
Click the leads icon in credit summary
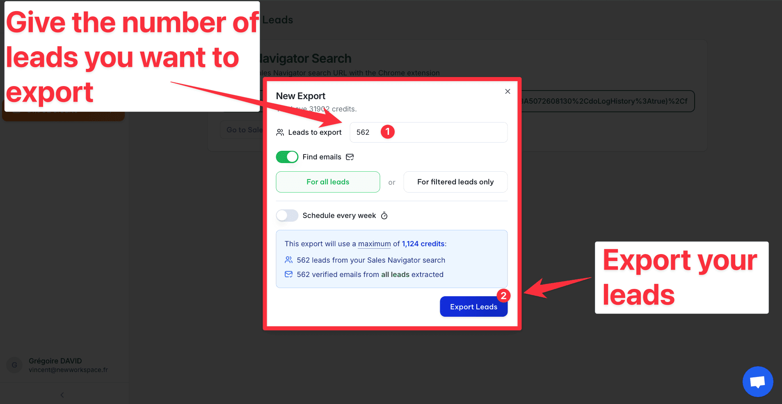tap(289, 260)
